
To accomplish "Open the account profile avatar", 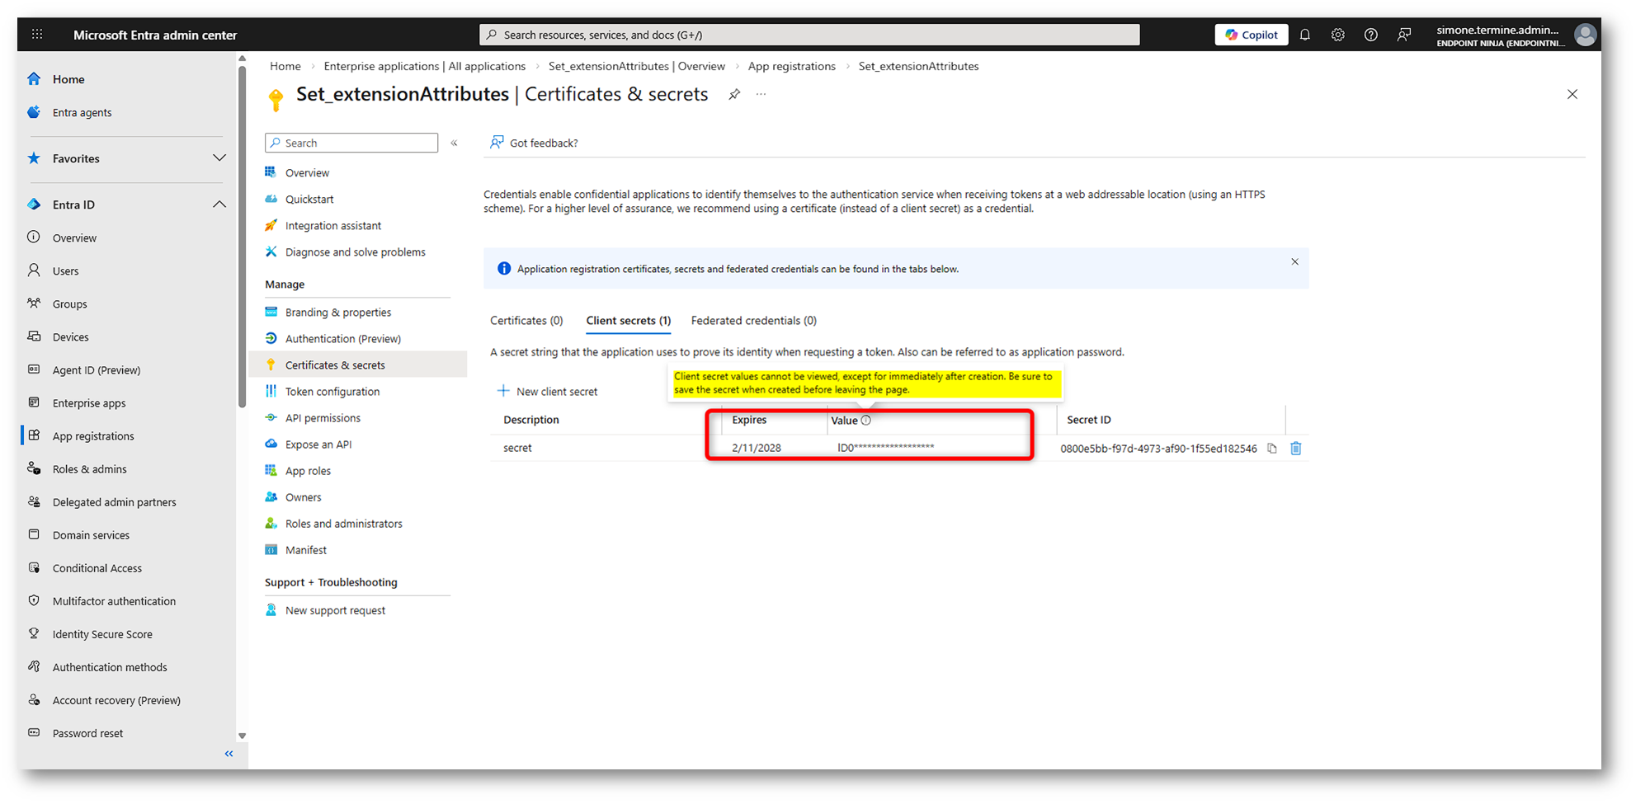I will coord(1585,35).
